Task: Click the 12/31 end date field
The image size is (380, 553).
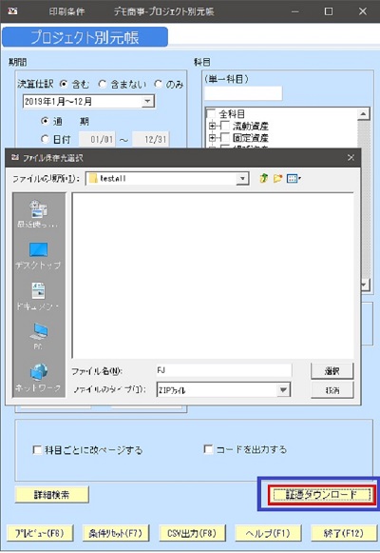Action: point(151,139)
